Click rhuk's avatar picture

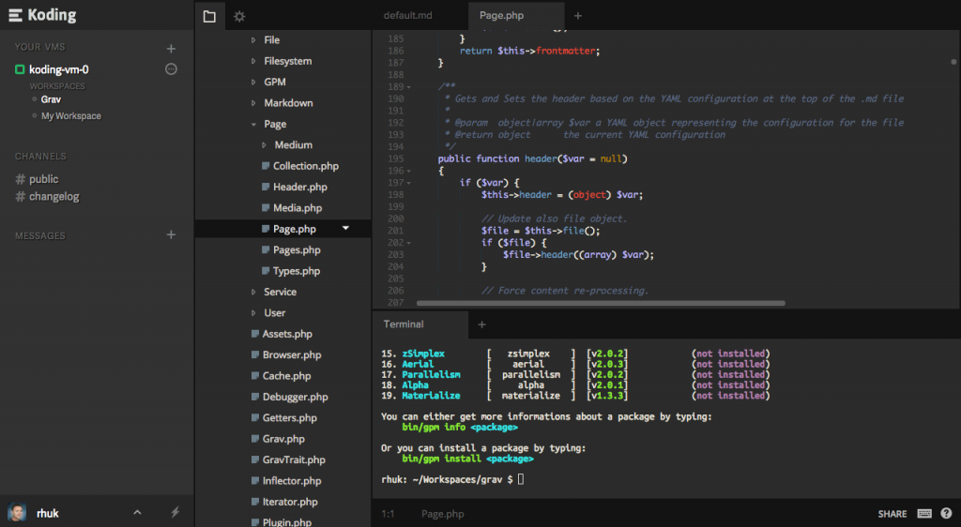17,513
